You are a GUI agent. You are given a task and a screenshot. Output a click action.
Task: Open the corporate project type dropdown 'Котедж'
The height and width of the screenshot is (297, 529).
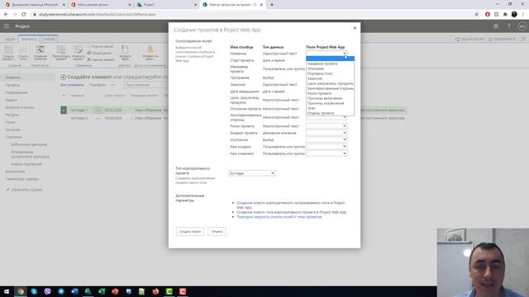click(252, 173)
